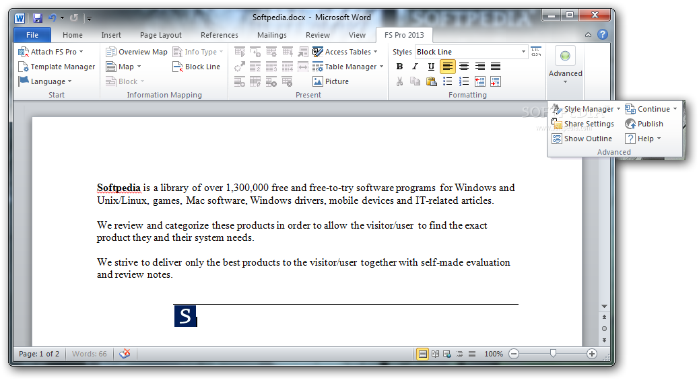The height and width of the screenshot is (380, 699).
Task: Expand Language dropdown
Action: [69, 81]
